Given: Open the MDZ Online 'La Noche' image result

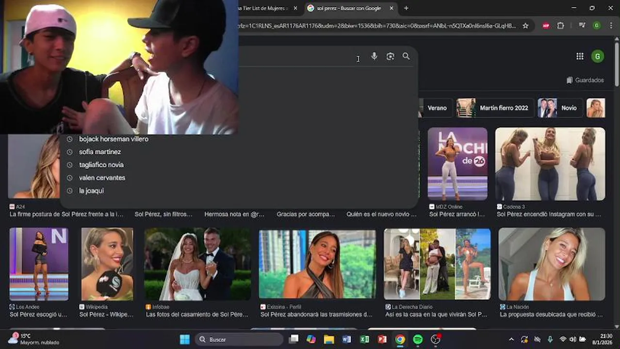Looking at the screenshot, I should (x=457, y=164).
